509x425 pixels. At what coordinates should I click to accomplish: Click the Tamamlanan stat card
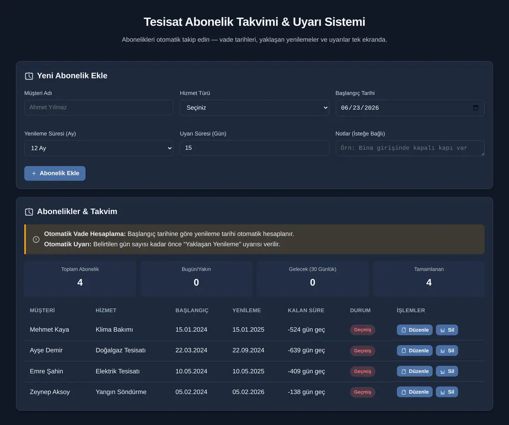pos(429,278)
